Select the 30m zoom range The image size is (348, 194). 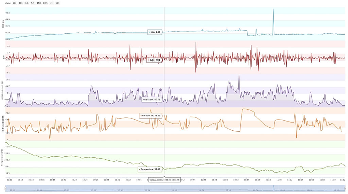click(45, 3)
